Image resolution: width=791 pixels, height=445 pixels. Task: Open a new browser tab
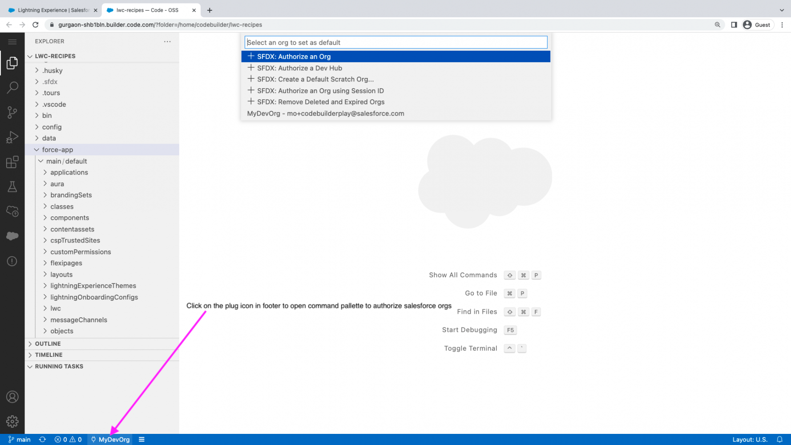point(210,10)
